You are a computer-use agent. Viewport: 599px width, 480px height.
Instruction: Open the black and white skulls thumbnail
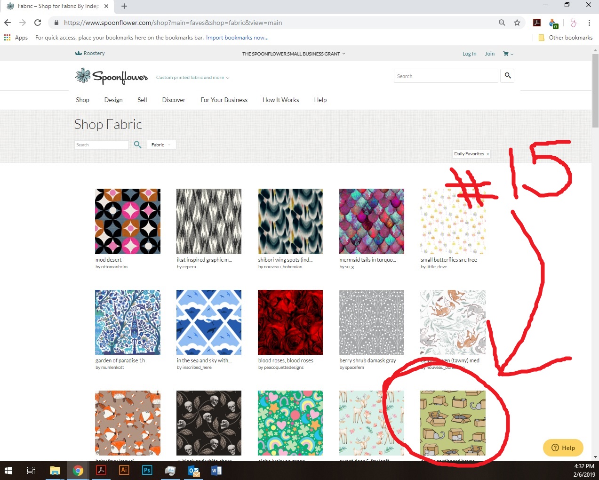pos(209,423)
